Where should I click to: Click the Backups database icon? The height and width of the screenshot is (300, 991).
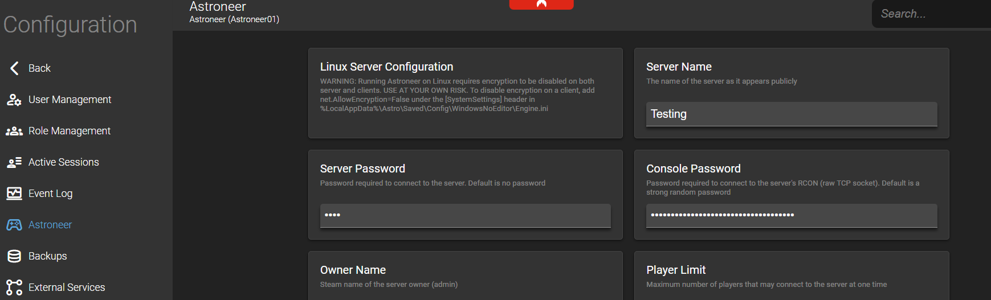14,256
